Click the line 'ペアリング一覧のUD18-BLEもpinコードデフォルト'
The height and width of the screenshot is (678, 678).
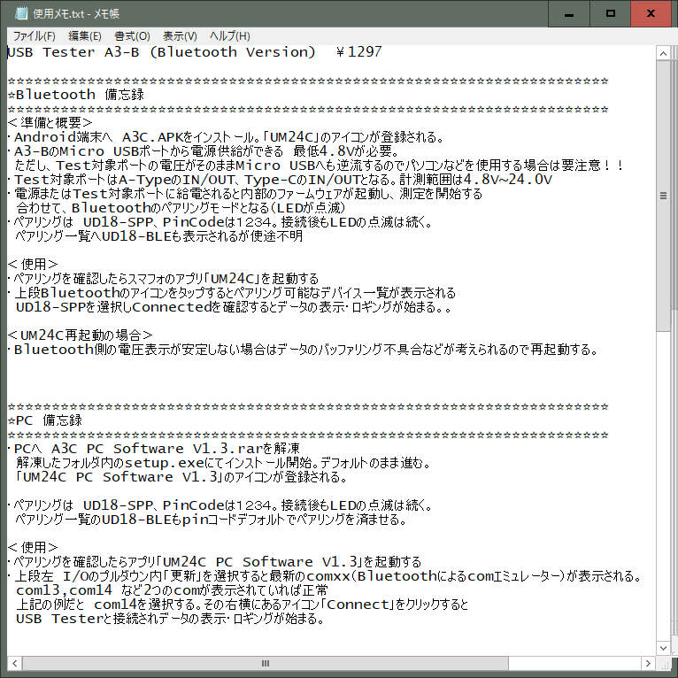point(212,520)
